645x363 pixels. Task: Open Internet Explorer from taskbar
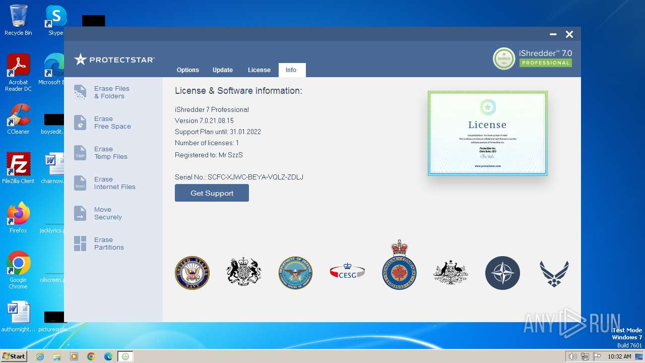pyautogui.click(x=40, y=356)
